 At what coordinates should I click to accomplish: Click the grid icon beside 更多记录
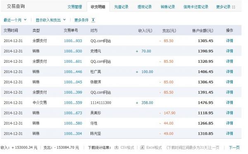[234, 7]
